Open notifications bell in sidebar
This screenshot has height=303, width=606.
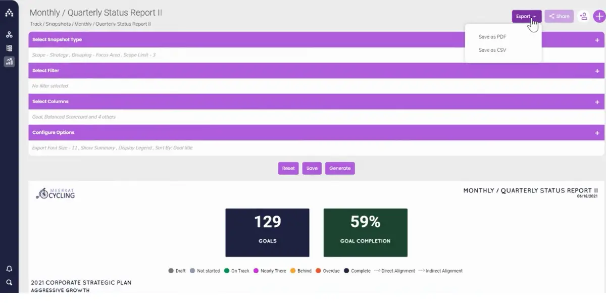[x=9, y=269]
